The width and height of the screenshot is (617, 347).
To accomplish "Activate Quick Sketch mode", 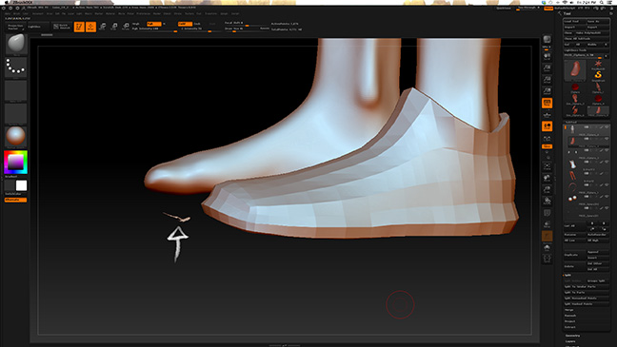I will [62, 27].
